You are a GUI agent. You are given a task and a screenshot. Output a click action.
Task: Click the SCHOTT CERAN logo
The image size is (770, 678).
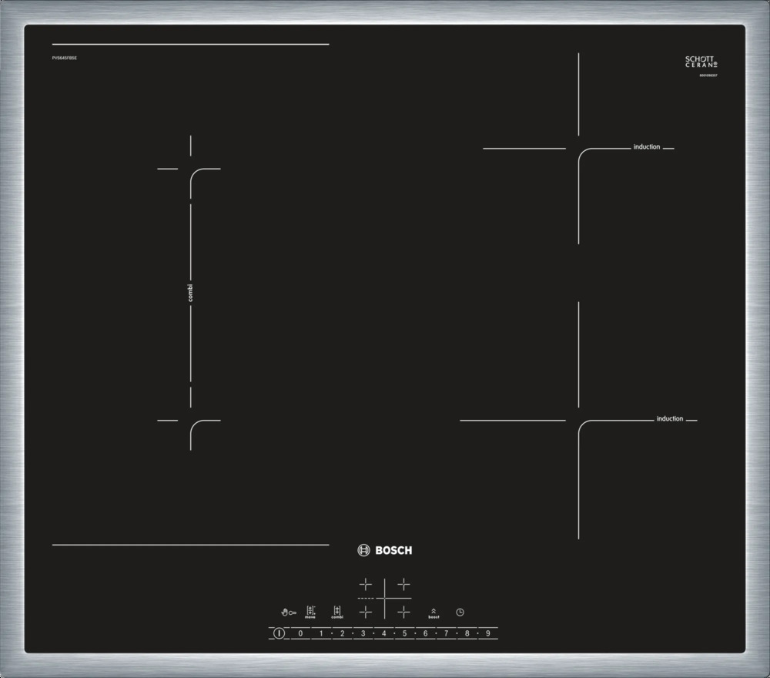(701, 62)
